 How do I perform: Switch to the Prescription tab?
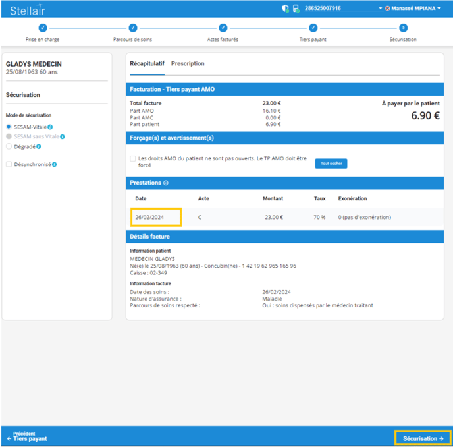tap(188, 63)
